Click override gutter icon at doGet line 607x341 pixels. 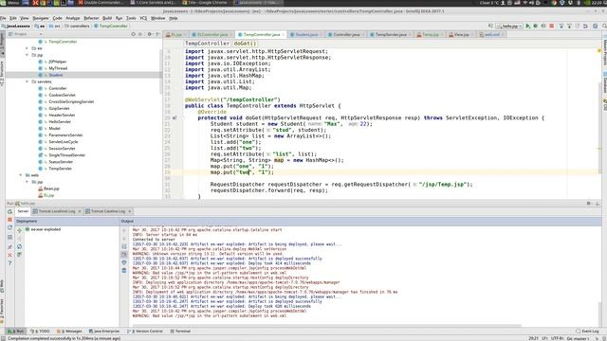pyautogui.click(x=175, y=117)
